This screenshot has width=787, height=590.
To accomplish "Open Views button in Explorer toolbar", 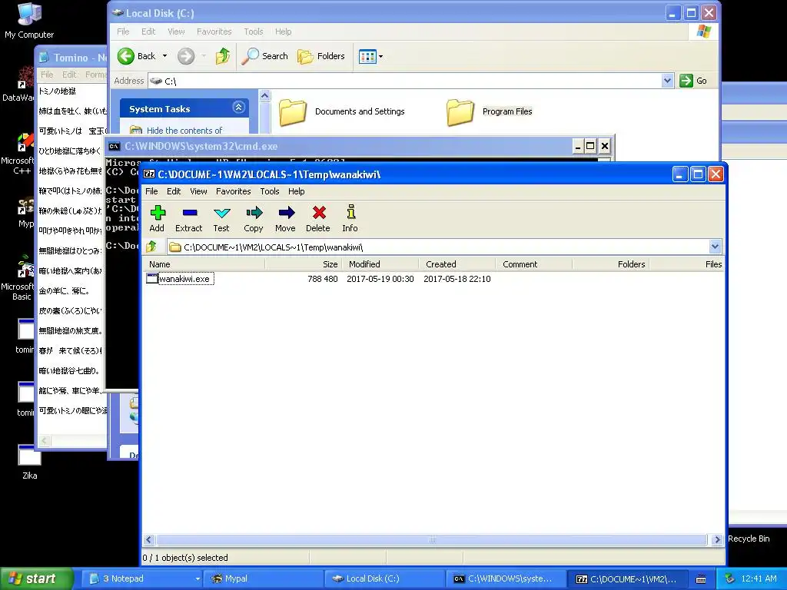I will tap(367, 56).
